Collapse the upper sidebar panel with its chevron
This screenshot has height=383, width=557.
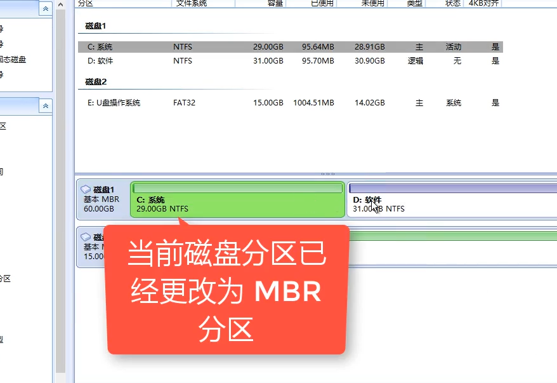45,9
